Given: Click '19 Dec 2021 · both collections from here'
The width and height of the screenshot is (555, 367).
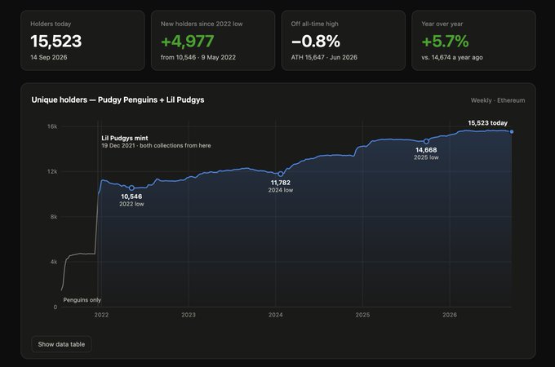Looking at the screenshot, I should click(x=156, y=145).
